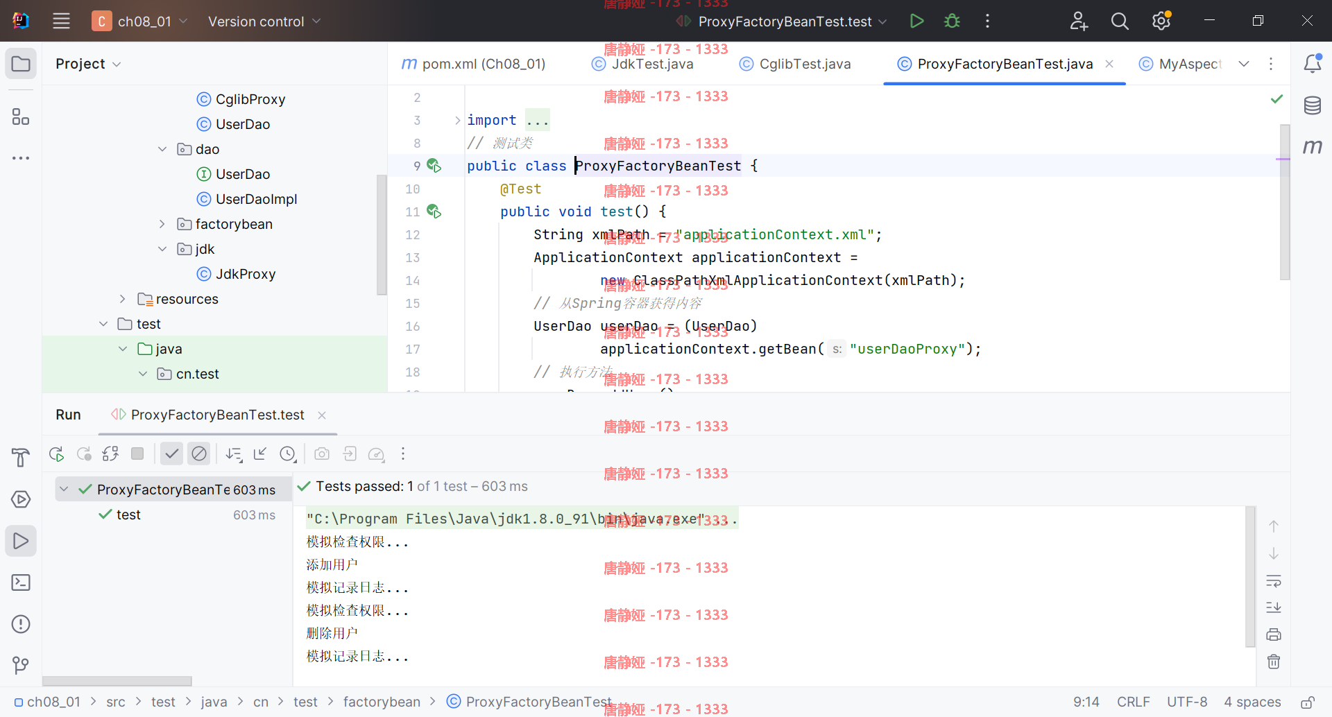Change CRLF line separator in status bar
The image size is (1332, 717).
(x=1133, y=702)
